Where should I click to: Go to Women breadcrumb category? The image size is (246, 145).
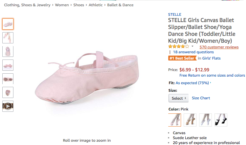pos(62,5)
